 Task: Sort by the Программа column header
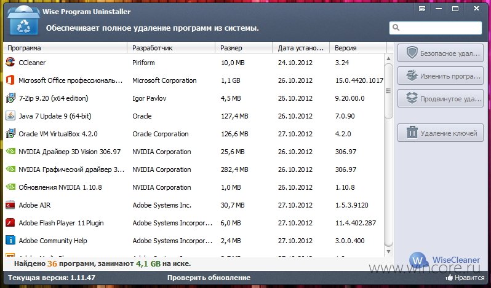pyautogui.click(x=65, y=48)
